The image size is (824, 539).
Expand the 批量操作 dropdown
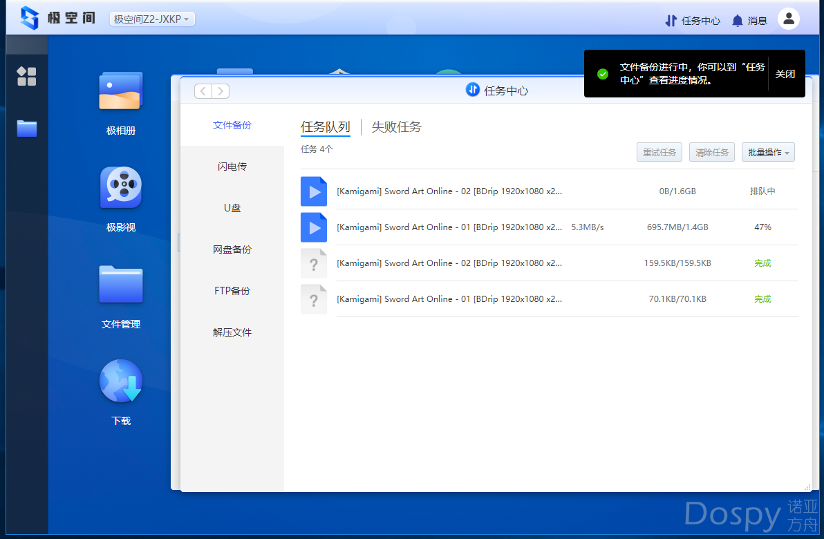pos(768,152)
